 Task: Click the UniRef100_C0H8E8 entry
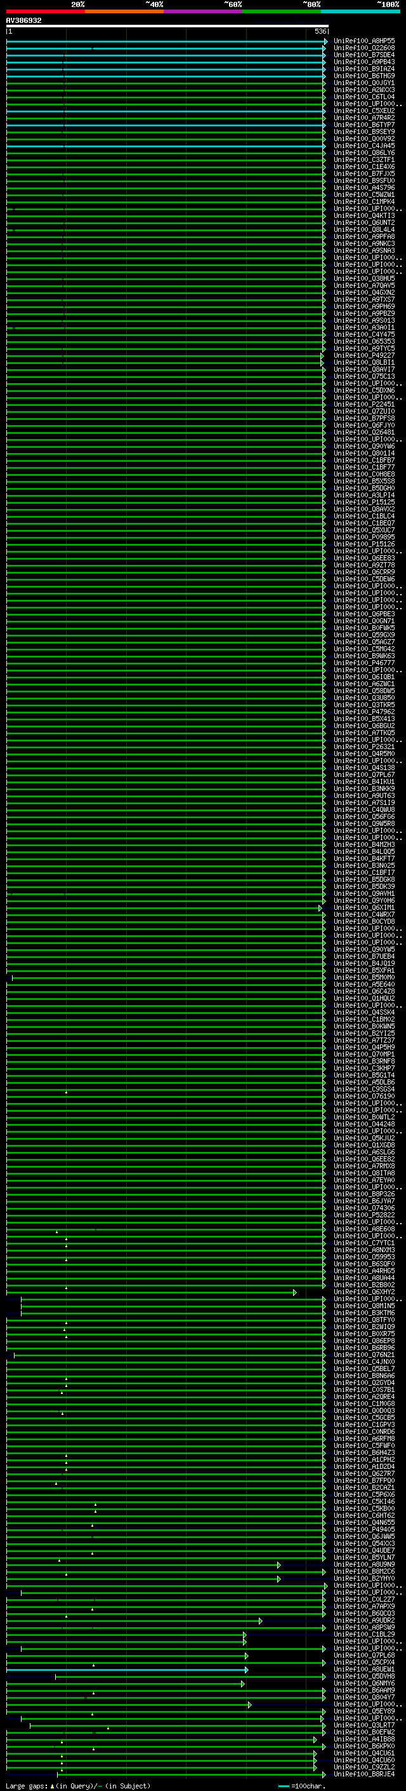(x=363, y=474)
